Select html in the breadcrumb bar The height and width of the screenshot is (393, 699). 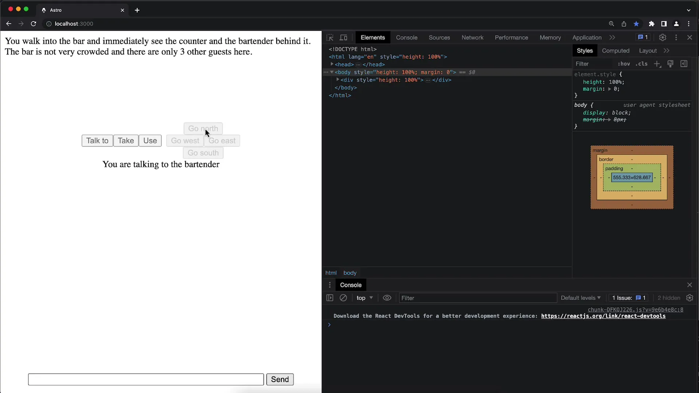pyautogui.click(x=331, y=273)
